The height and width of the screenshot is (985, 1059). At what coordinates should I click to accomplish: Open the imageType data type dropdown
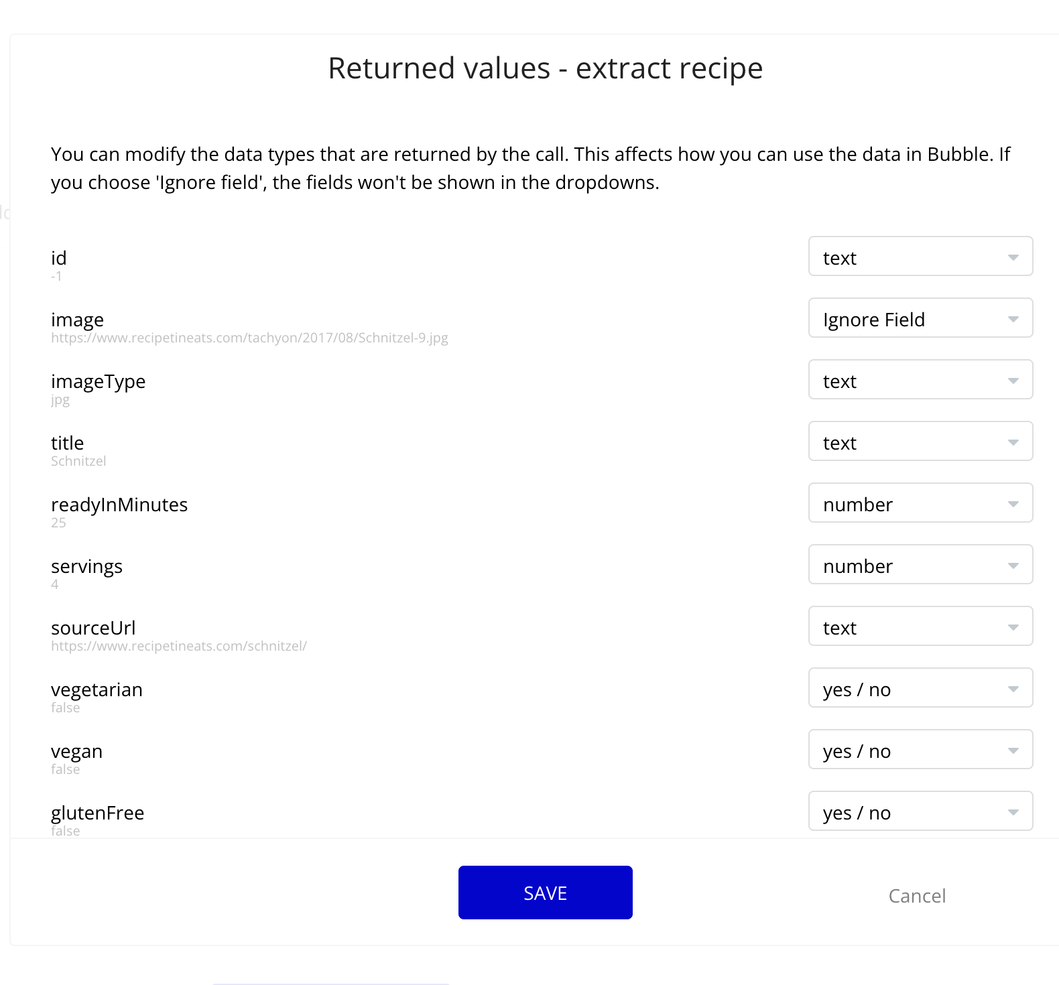pyautogui.click(x=920, y=379)
